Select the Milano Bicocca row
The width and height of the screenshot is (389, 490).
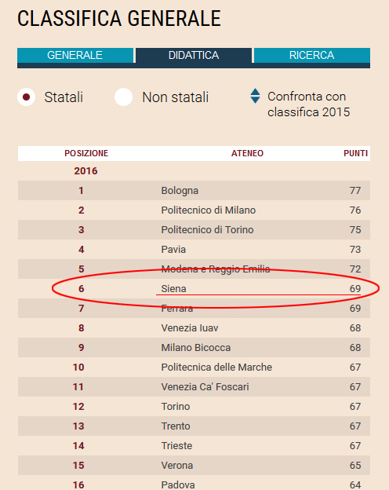point(194,348)
